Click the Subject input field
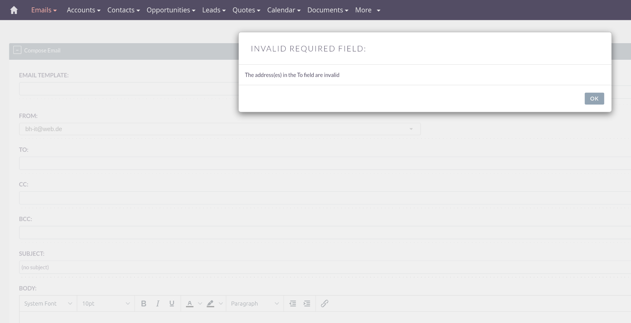 325,267
